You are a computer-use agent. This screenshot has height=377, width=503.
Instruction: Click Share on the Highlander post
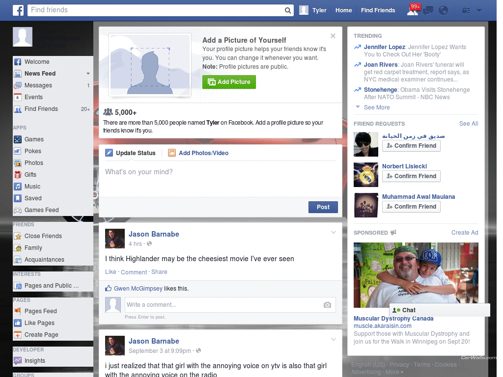pos(159,272)
